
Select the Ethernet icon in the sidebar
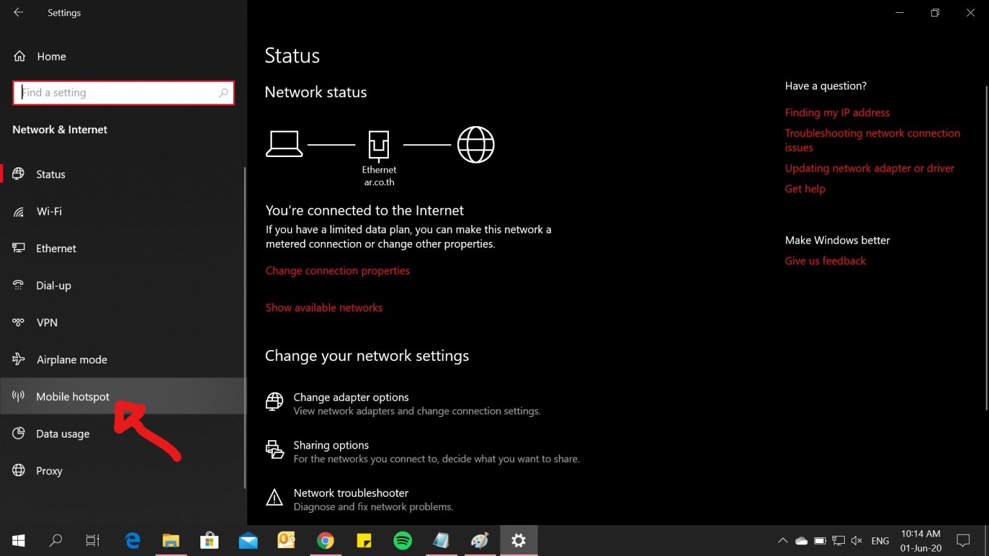tap(19, 248)
